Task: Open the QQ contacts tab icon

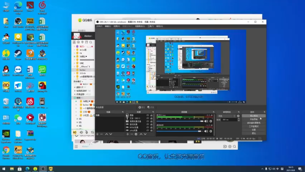Action: (74, 42)
